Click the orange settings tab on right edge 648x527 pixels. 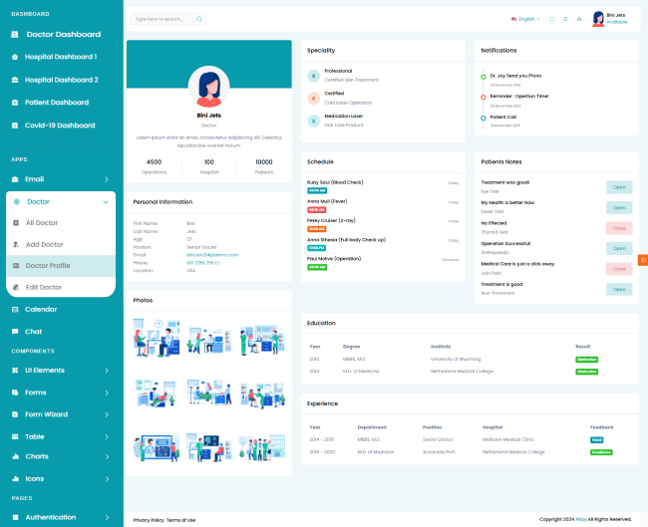click(x=642, y=260)
